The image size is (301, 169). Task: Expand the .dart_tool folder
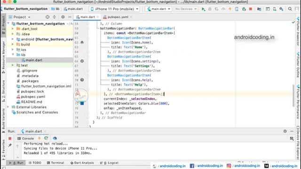13,29
